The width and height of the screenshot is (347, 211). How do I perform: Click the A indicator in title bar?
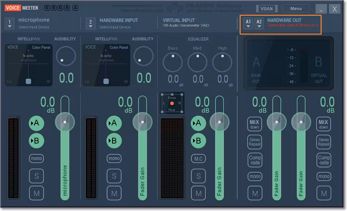pos(75,8)
